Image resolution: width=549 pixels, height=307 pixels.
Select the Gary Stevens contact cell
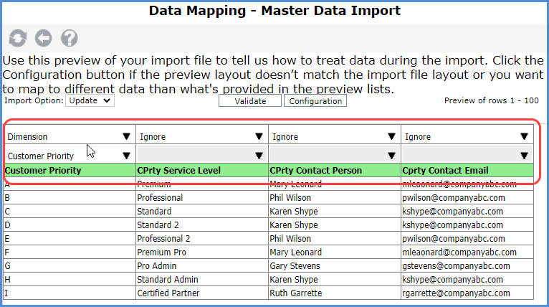[x=334, y=265]
